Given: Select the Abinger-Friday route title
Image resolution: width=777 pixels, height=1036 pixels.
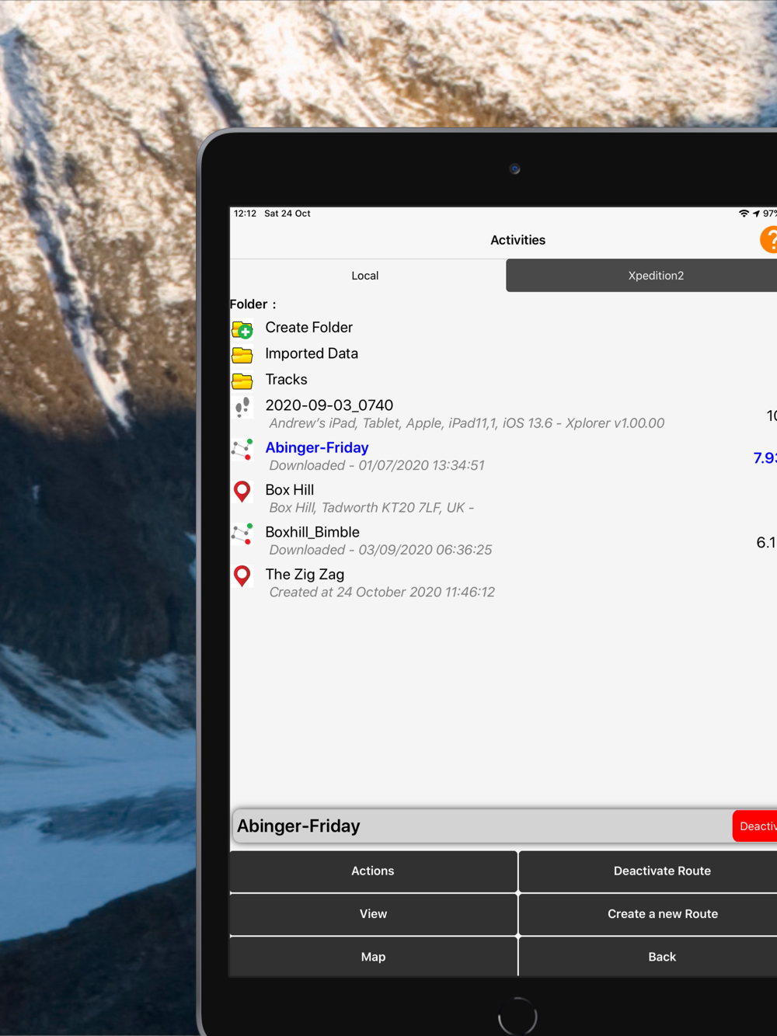Looking at the screenshot, I should (x=317, y=447).
